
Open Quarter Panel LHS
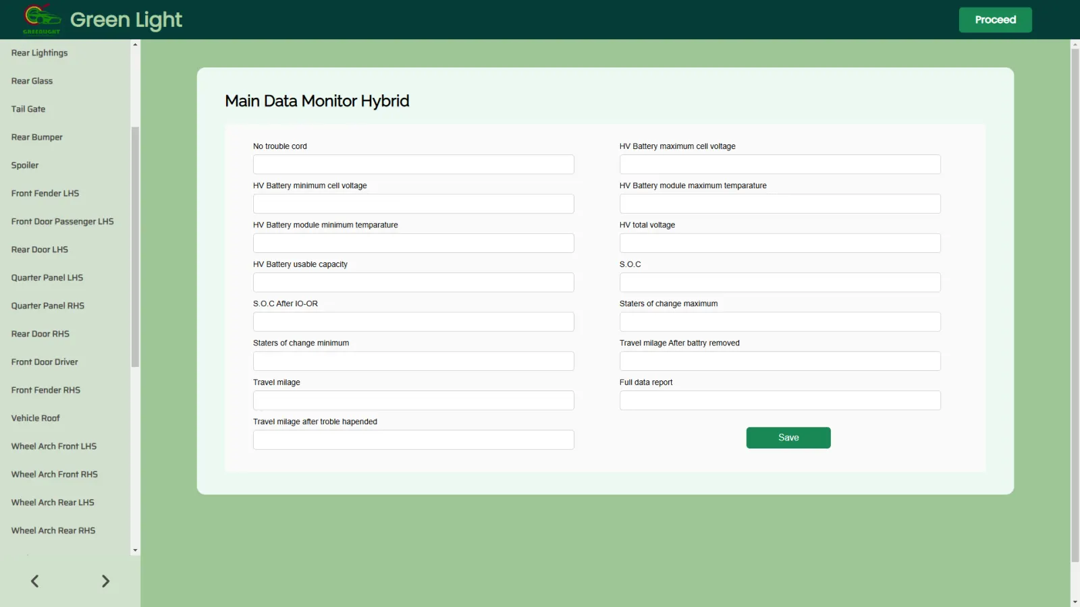click(x=47, y=278)
